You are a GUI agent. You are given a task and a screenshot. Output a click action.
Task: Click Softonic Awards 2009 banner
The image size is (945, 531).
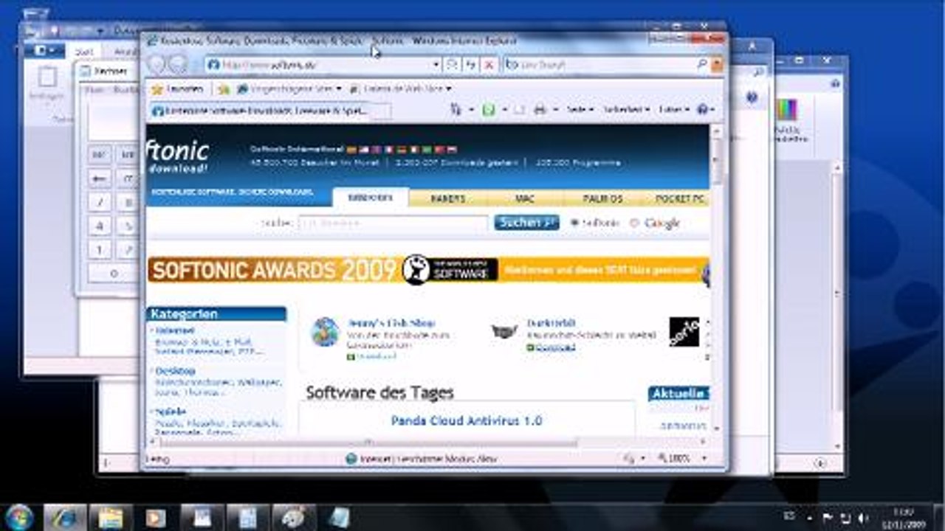click(x=428, y=270)
